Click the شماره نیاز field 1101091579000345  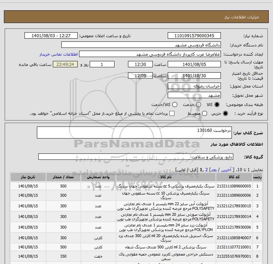click(x=194, y=36)
